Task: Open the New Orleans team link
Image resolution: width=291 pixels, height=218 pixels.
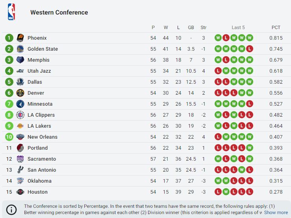Action: coord(43,137)
